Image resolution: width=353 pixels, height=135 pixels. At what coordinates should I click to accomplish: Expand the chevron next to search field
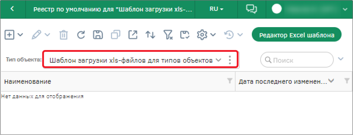click(x=341, y=59)
